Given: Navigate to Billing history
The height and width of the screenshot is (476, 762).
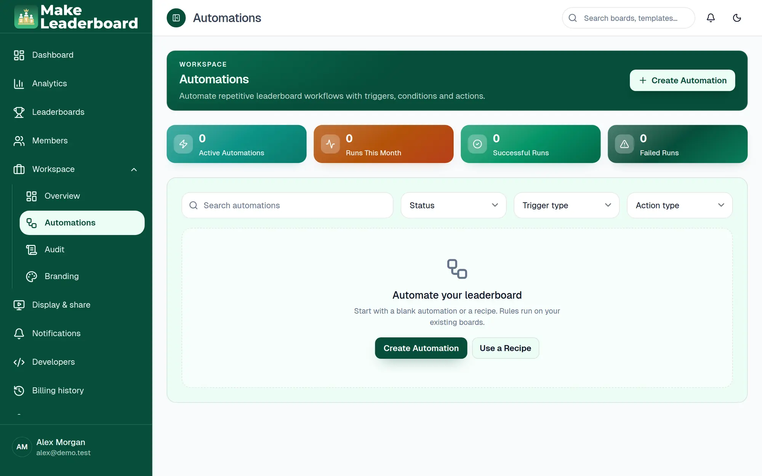Looking at the screenshot, I should (x=76, y=391).
